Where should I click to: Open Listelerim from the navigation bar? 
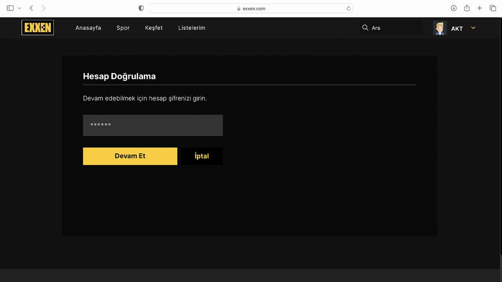[x=192, y=28]
